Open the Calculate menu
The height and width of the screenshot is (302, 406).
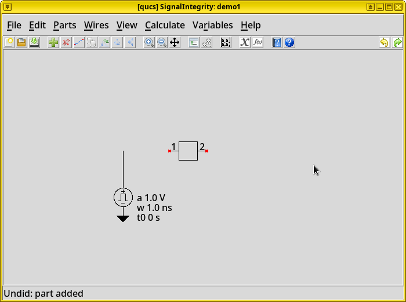(x=165, y=25)
